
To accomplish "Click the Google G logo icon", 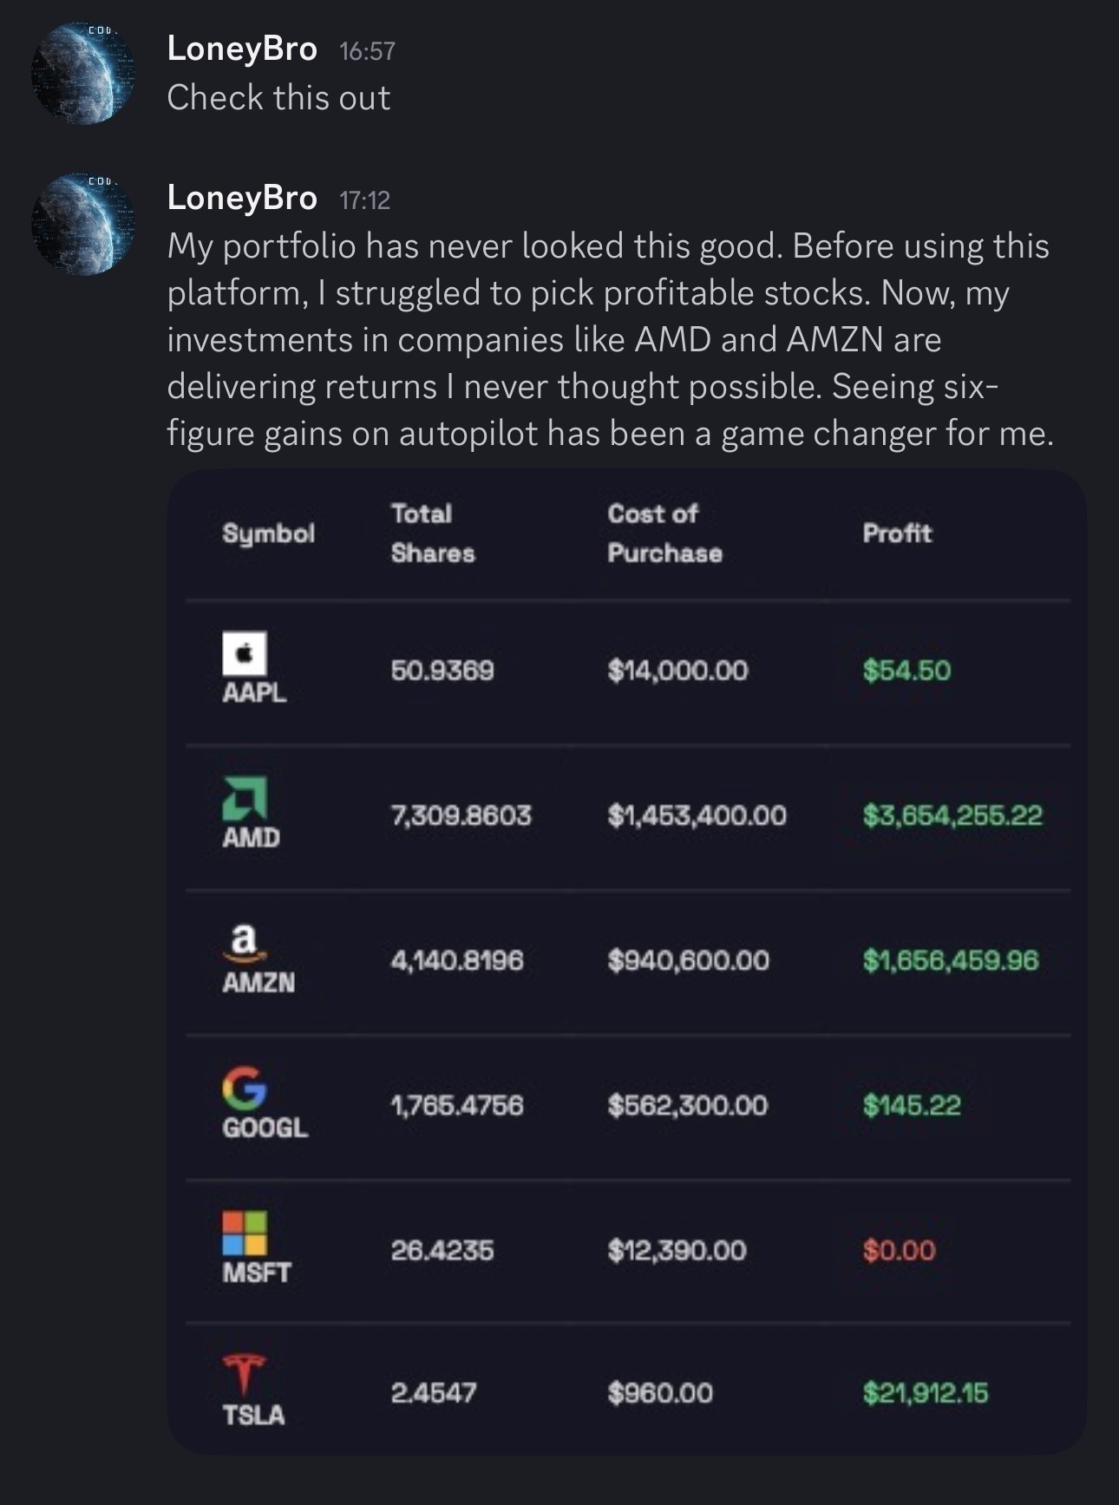I will click(x=245, y=1088).
